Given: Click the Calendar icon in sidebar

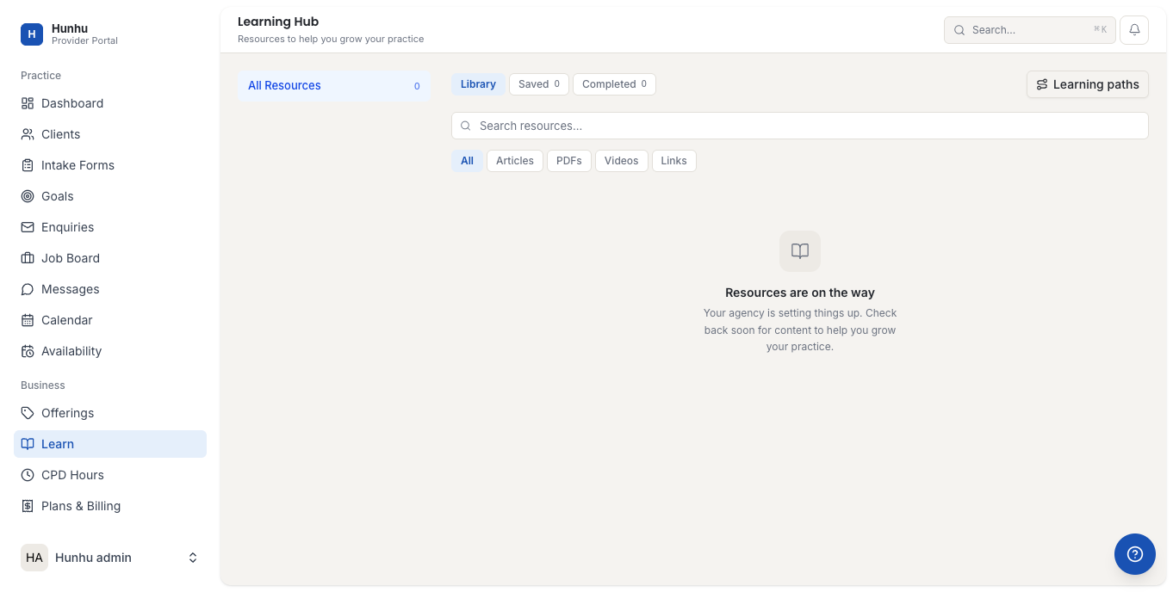Looking at the screenshot, I should [x=28, y=320].
